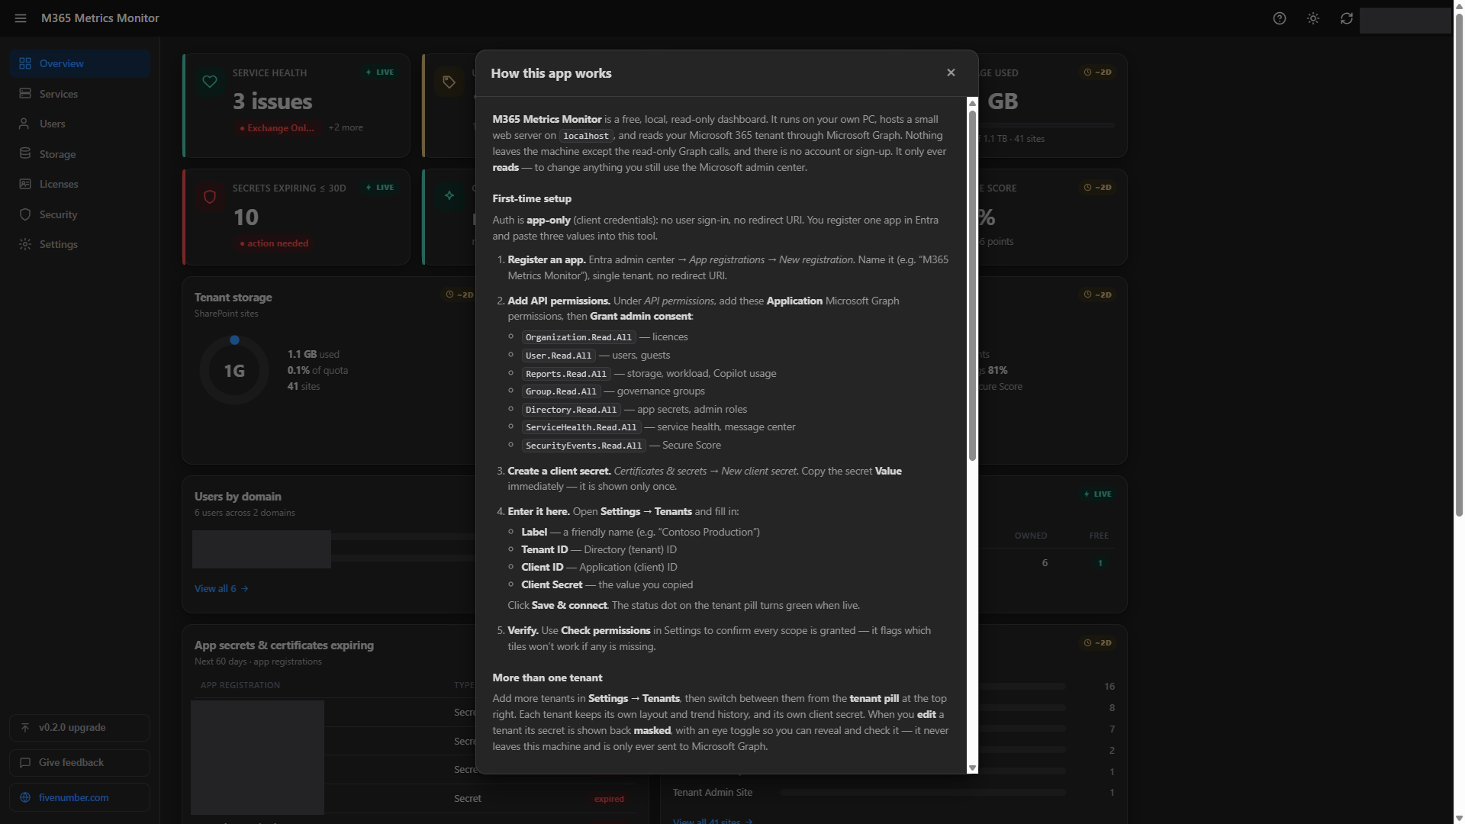Viewport: 1465px width, 824px height.
Task: Click the ServiceHealth.Read.All permission code
Action: 581,427
